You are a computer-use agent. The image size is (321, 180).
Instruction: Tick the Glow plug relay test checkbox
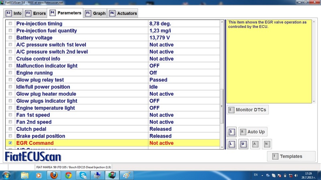click(x=10, y=80)
